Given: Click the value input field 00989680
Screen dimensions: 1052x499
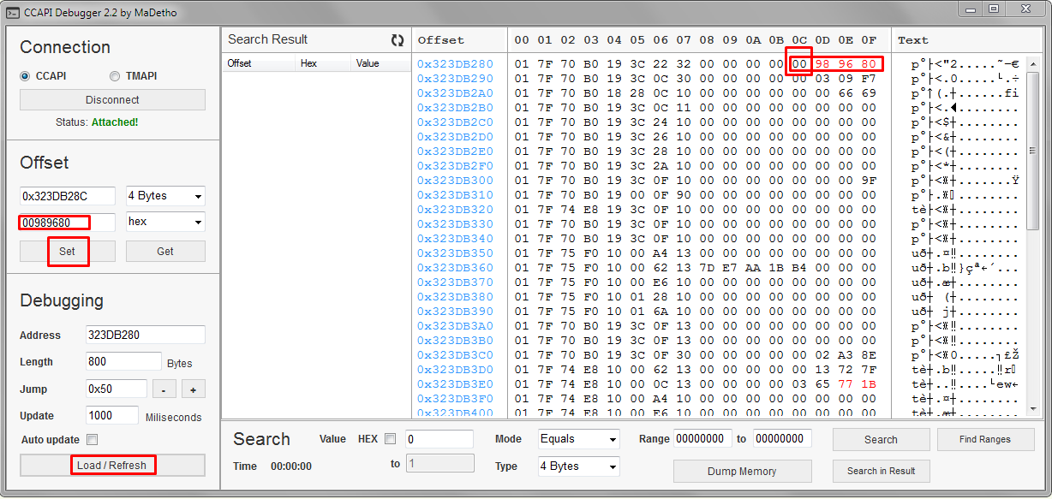Looking at the screenshot, I should point(68,223).
